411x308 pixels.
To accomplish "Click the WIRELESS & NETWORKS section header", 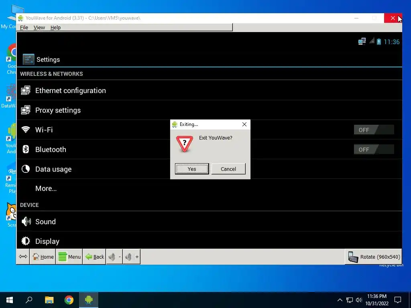I will [51, 74].
